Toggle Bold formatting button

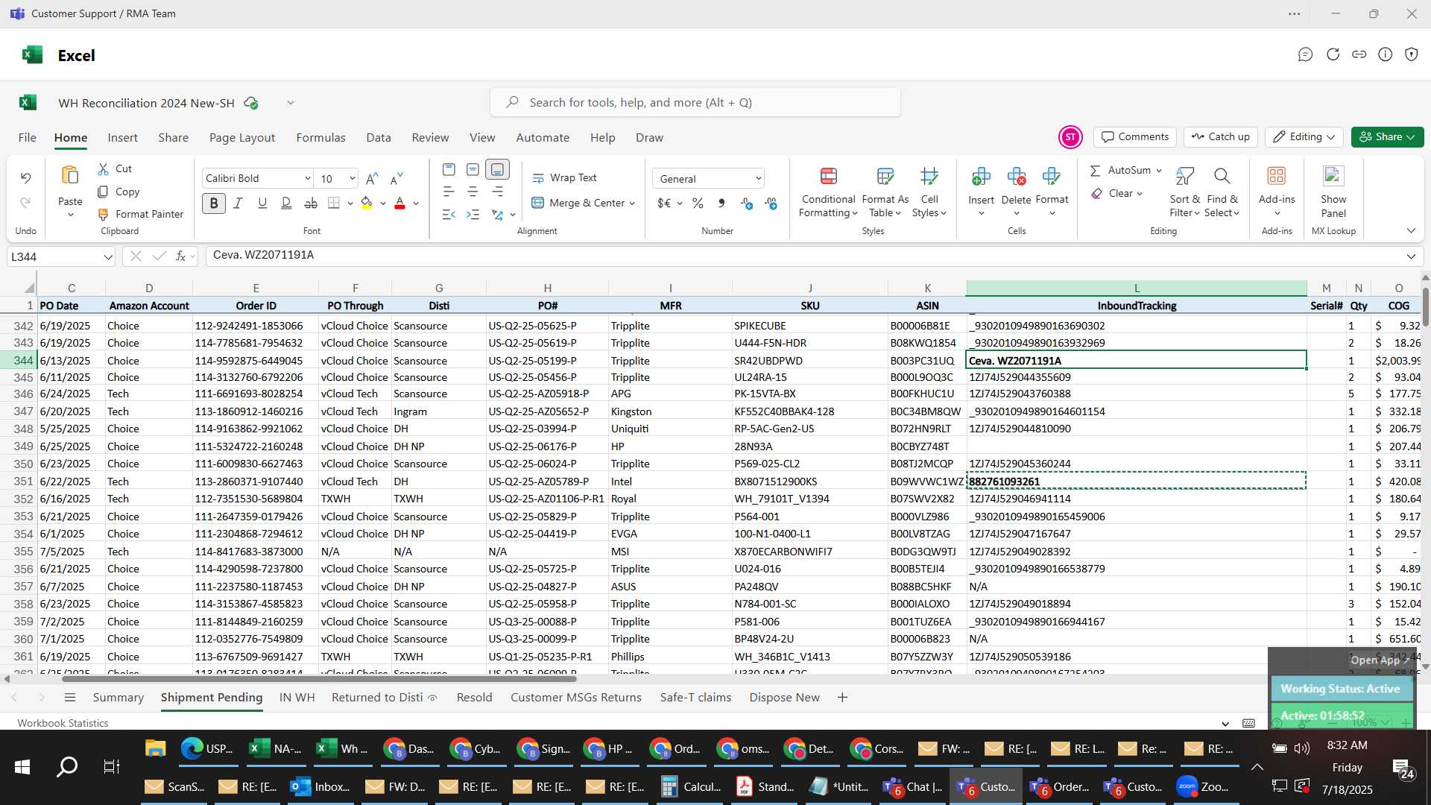214,203
